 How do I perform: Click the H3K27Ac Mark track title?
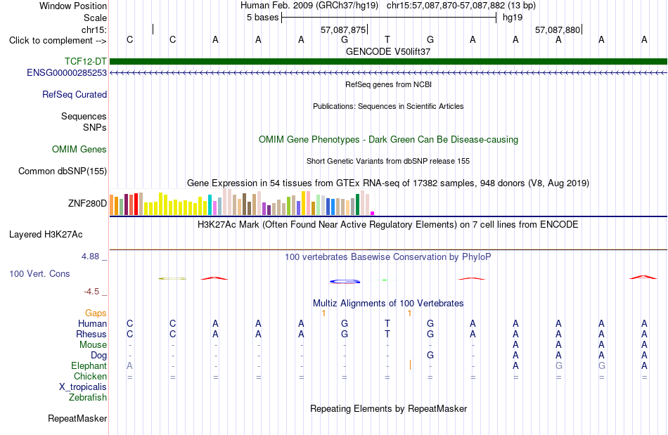click(x=388, y=224)
